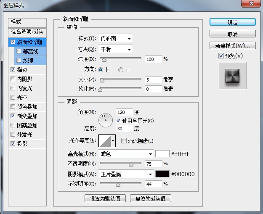Select direction 下 radio button
The width and height of the screenshot is (263, 214).
tap(121, 70)
